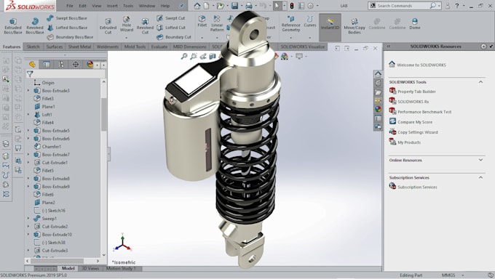Expand the Loft1 feature tree node
The width and height of the screenshot is (495, 279).
pyautogui.click(x=28, y=115)
